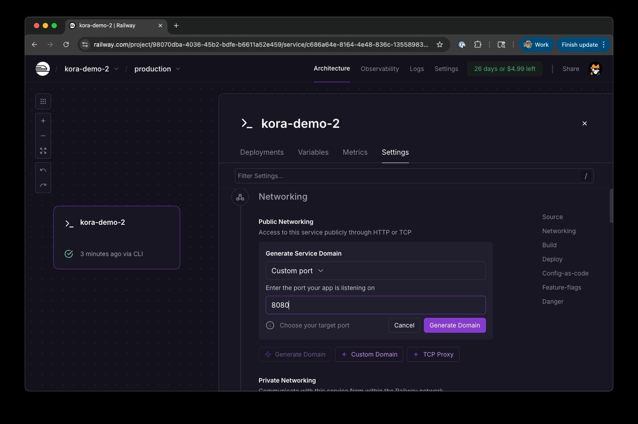638x424 pixels.
Task: Jump to the Danger settings section
Action: 553,301
